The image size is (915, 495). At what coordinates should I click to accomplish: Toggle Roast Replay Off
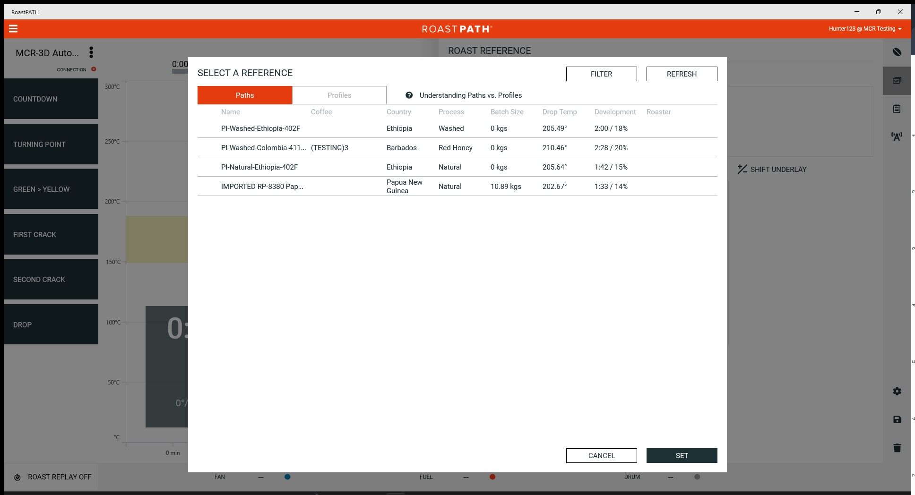pos(51,477)
